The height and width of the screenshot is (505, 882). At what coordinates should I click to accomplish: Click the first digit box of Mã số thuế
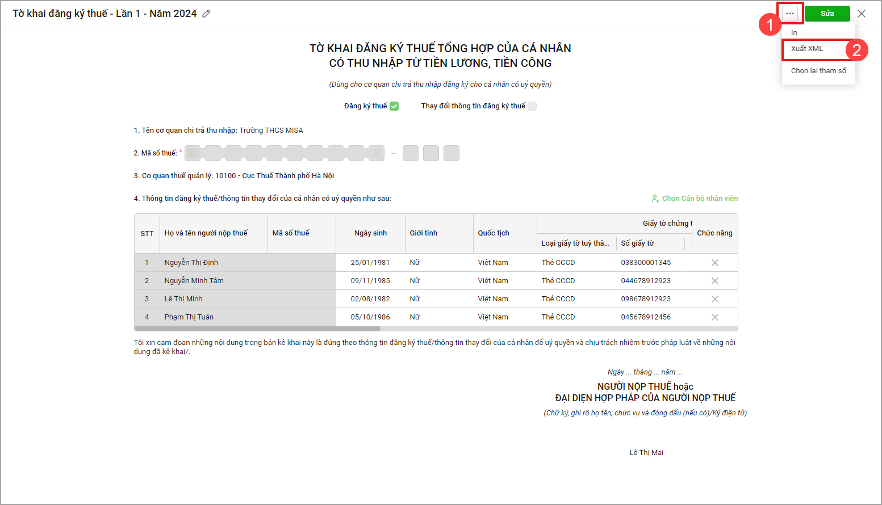pyautogui.click(x=193, y=153)
